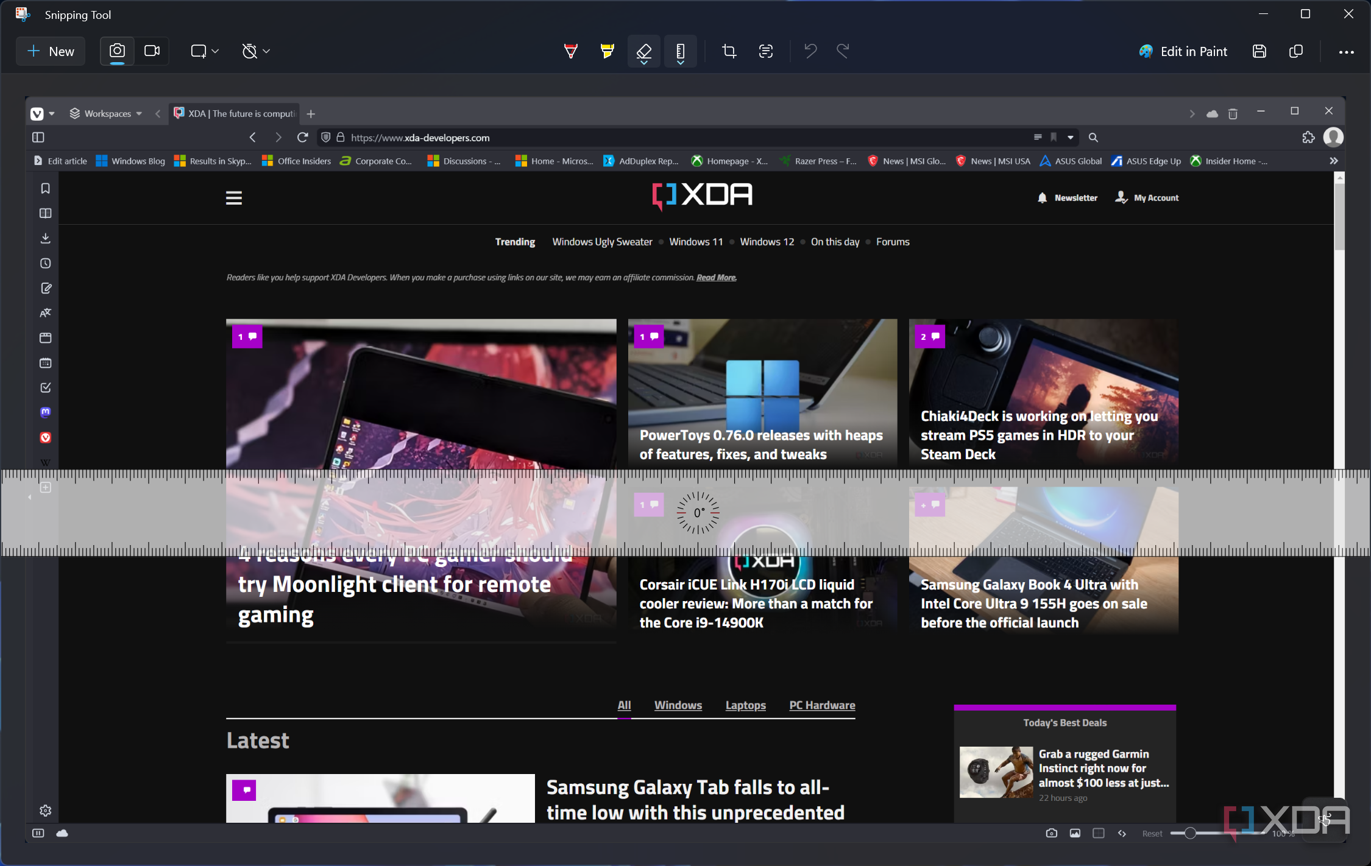Toggle Reader view in address bar
Viewport: 1371px width, 866px height.
click(x=1038, y=138)
